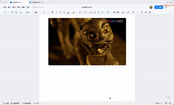
Task: Click the save status text 保存于
Action: tap(38, 7)
